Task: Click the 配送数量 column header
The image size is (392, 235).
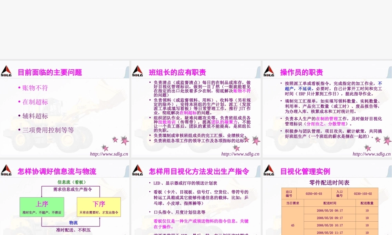Action: (x=367, y=203)
